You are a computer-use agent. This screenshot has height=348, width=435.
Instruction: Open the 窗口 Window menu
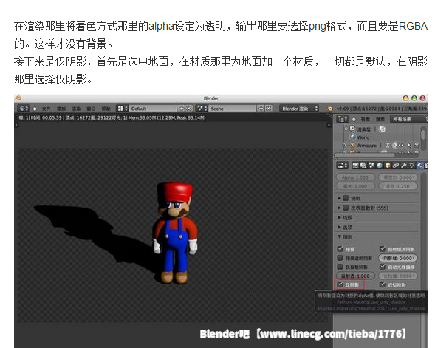coord(91,109)
